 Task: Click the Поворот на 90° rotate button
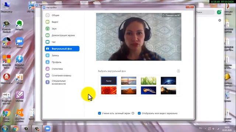tap(171, 15)
